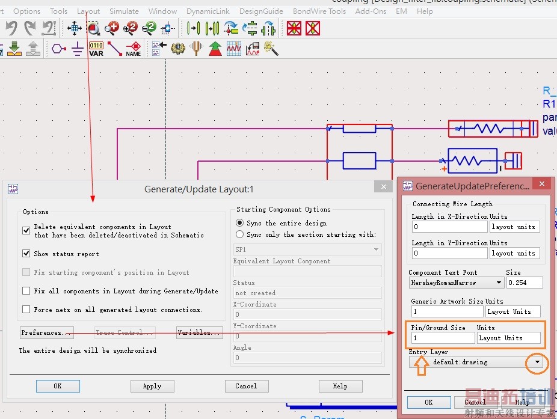Open the BondWire Tools menu
The height and width of the screenshot is (419, 557).
click(319, 11)
